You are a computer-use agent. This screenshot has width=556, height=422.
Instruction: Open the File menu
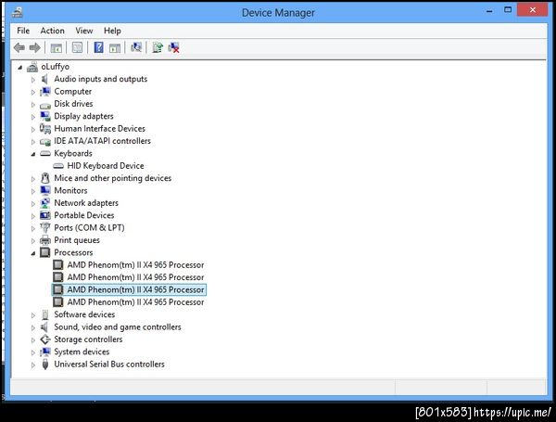click(23, 31)
